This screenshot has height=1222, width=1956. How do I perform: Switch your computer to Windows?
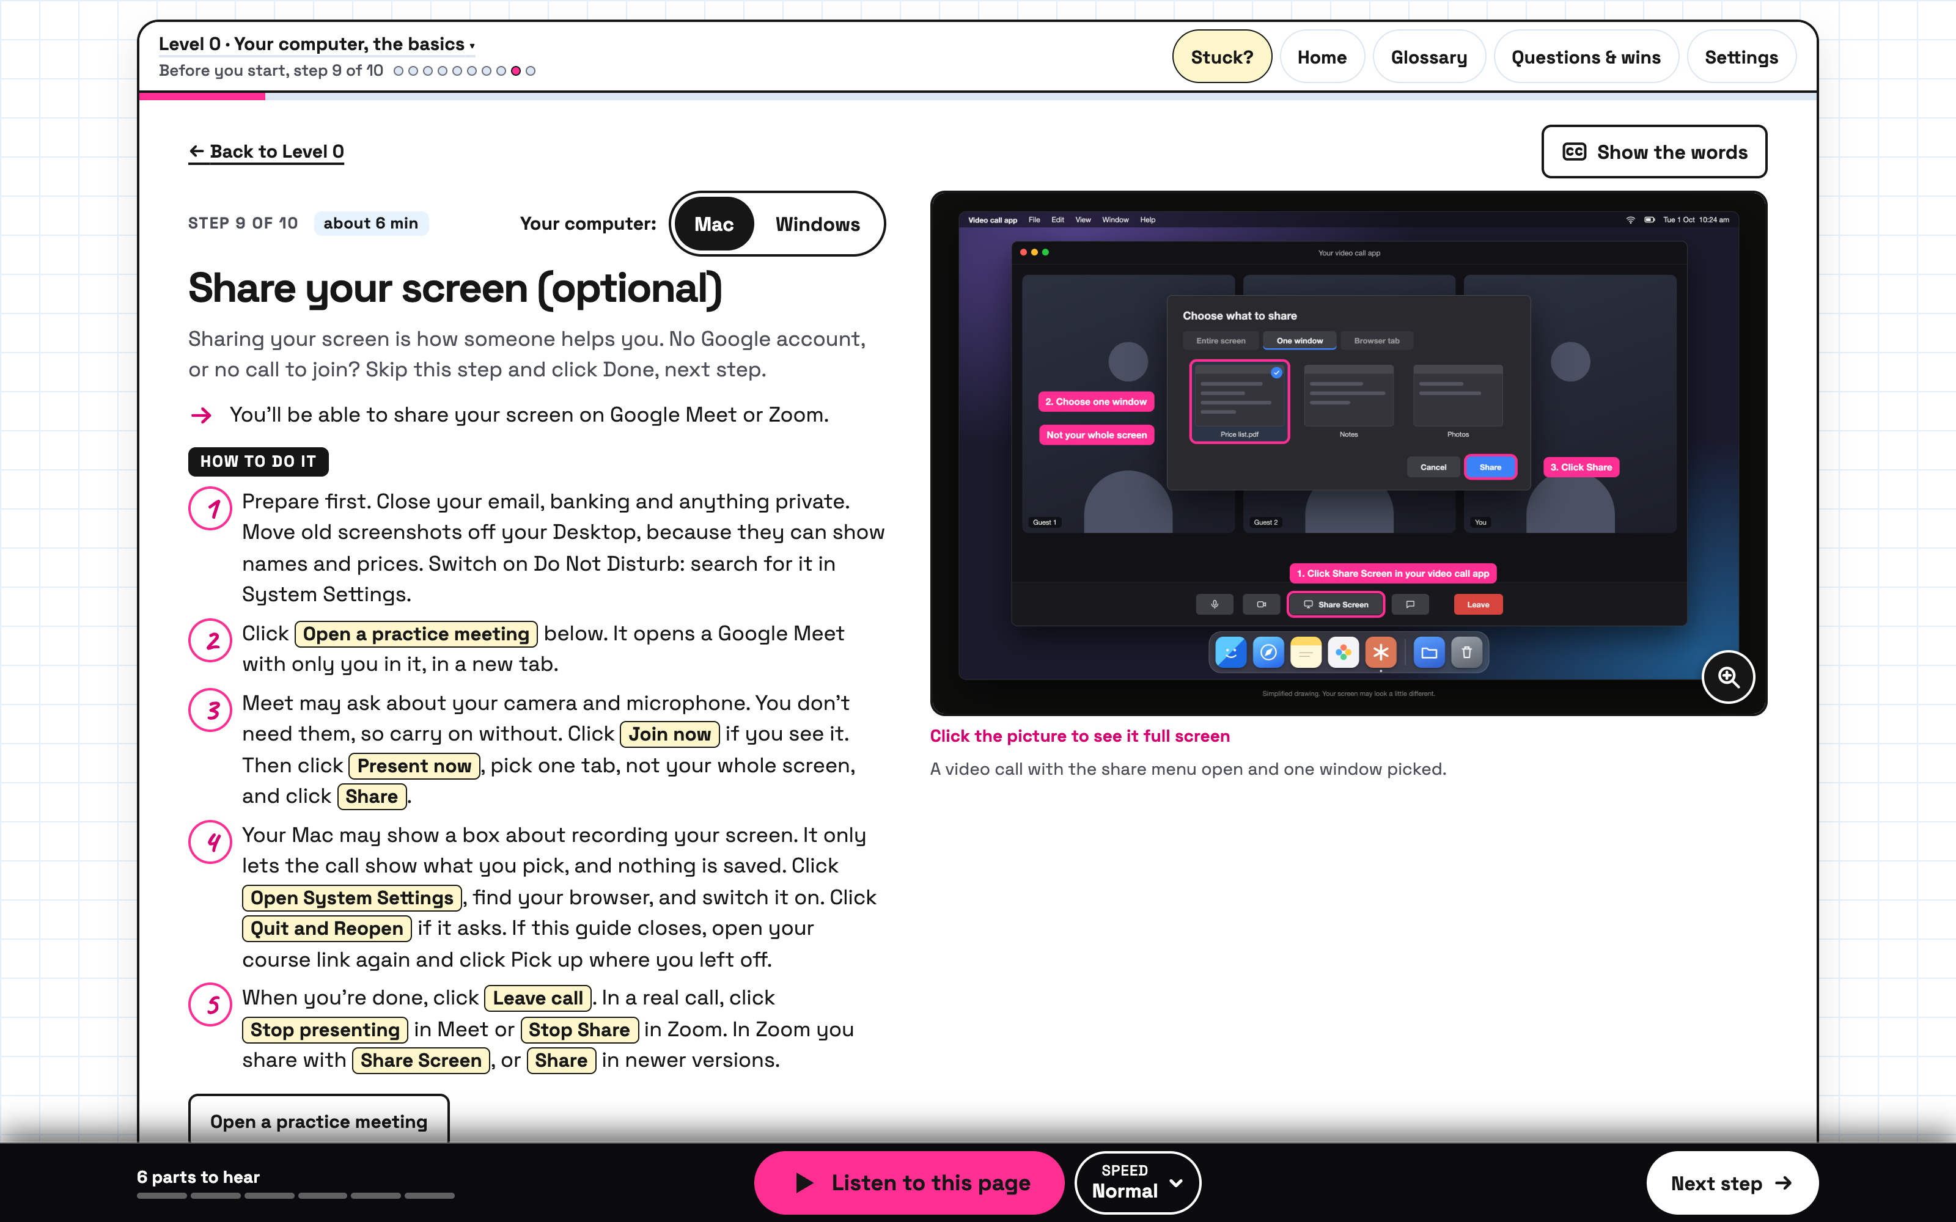pos(817,224)
